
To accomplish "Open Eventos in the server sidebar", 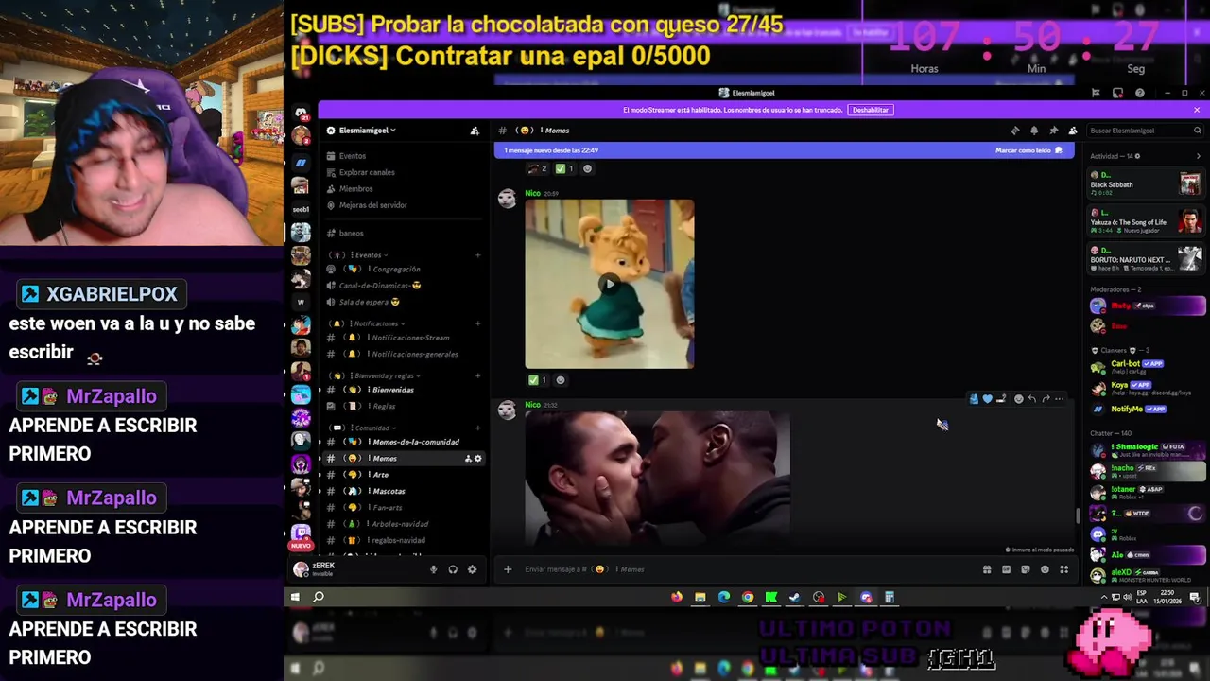I will coord(353,156).
